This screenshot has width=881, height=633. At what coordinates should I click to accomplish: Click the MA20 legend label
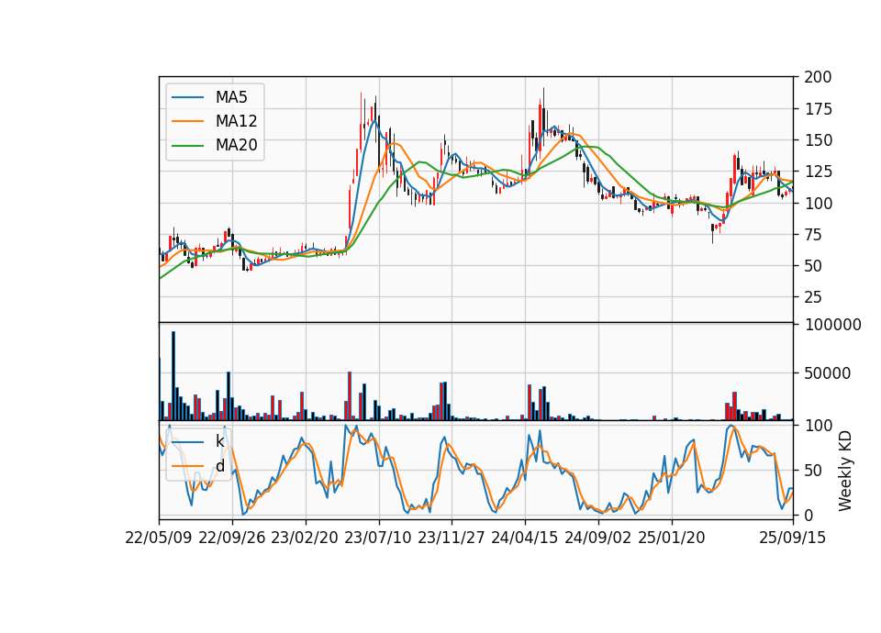pos(236,145)
